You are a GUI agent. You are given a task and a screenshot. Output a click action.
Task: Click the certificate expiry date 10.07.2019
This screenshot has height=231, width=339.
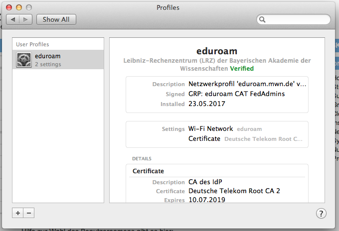pyautogui.click(x=207, y=200)
